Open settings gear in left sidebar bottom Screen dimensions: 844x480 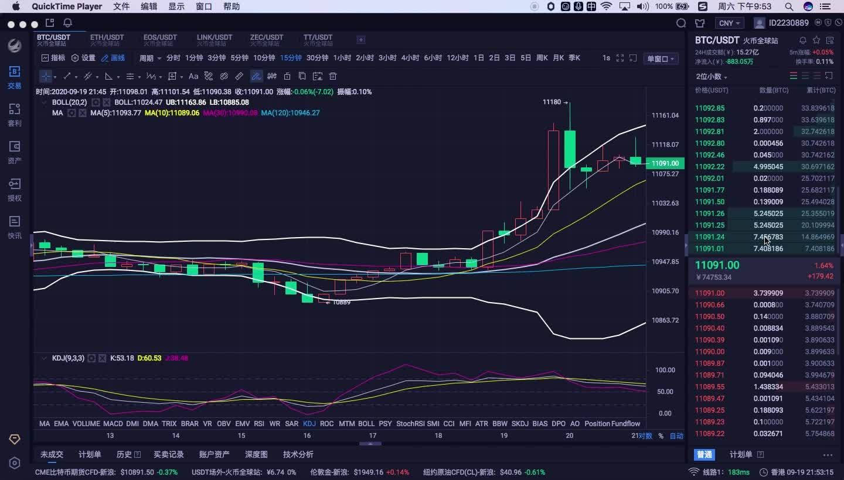tap(15, 463)
